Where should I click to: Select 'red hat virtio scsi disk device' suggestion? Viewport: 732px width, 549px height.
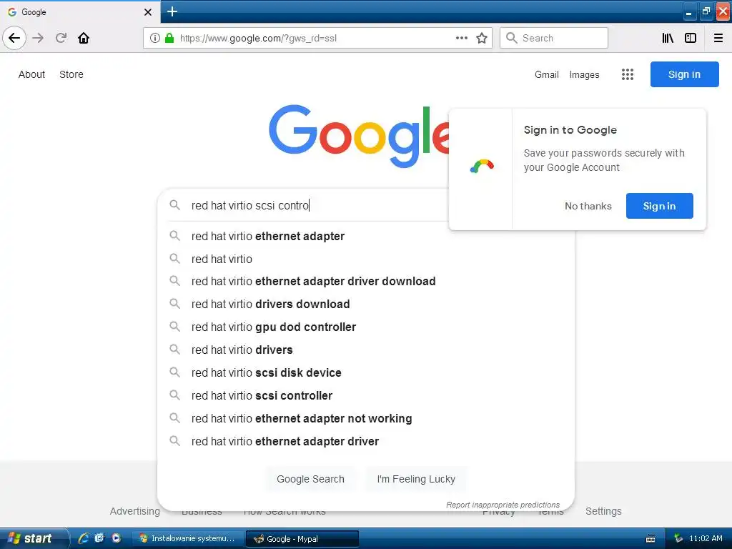pyautogui.click(x=366, y=372)
